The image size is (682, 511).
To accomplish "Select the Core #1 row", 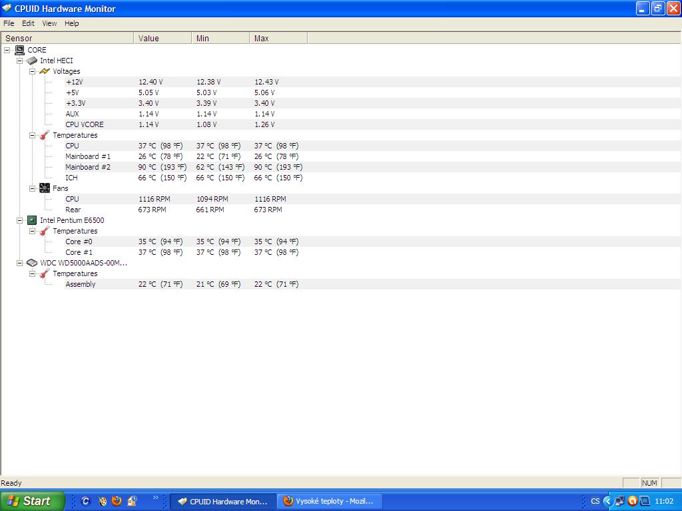I will (x=372, y=252).
